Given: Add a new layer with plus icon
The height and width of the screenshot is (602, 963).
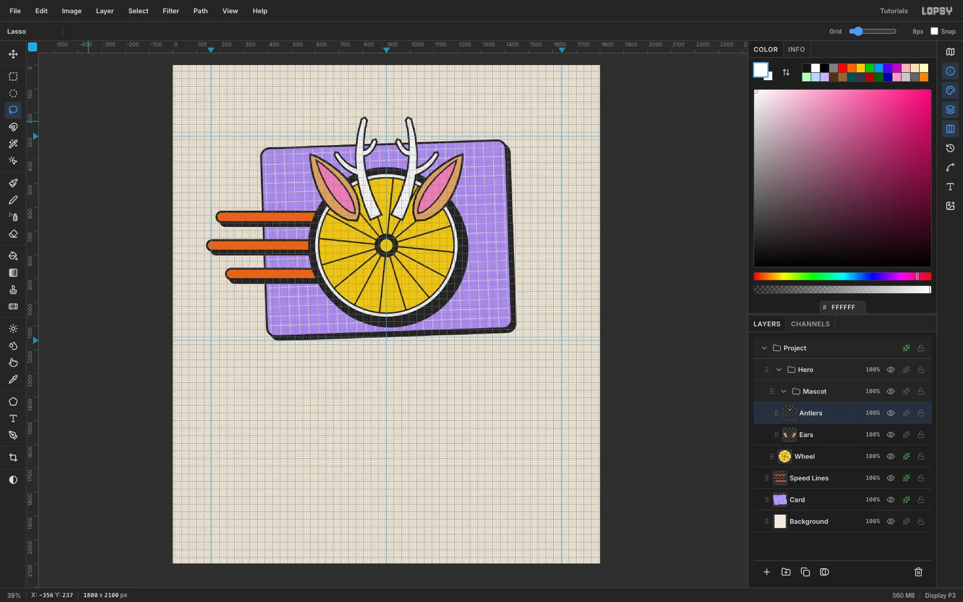Looking at the screenshot, I should [x=767, y=572].
